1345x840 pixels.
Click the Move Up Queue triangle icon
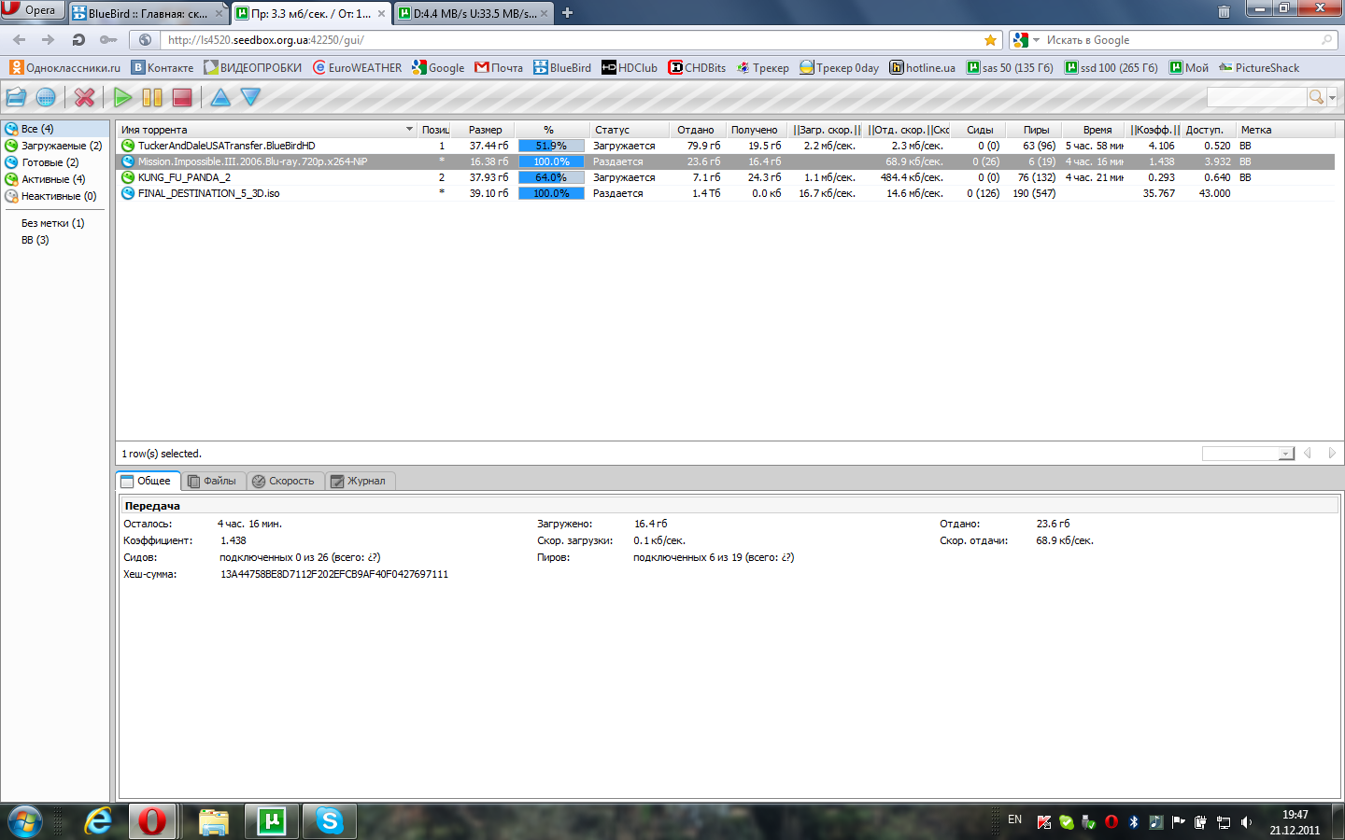click(x=220, y=97)
